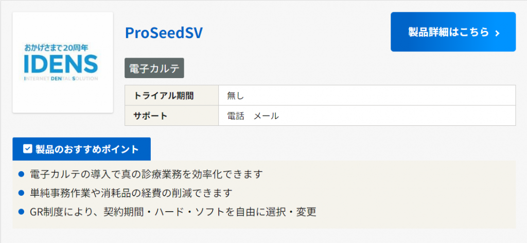Click the chevron arrow on 製品詳細はこちら
The image size is (527, 243).
tap(497, 33)
